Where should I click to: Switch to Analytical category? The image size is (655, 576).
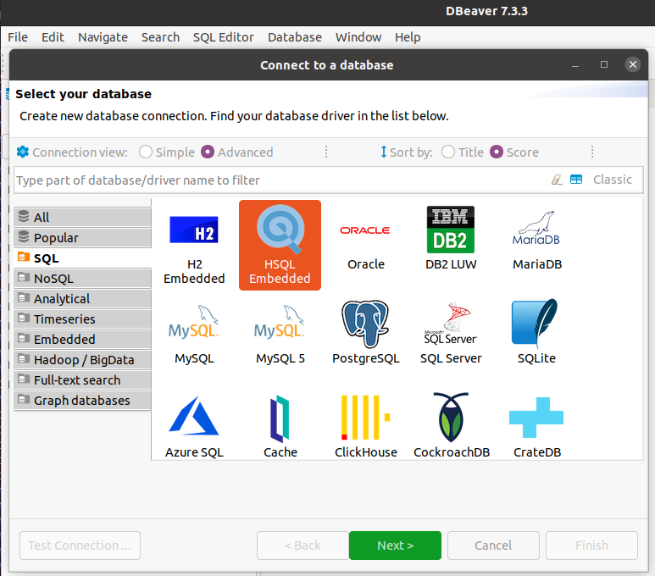[82, 299]
